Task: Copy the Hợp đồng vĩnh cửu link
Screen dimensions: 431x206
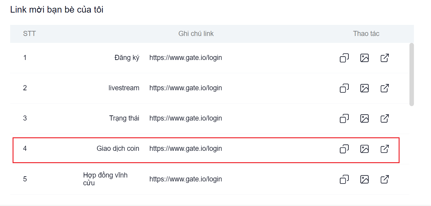Action: coord(344,179)
